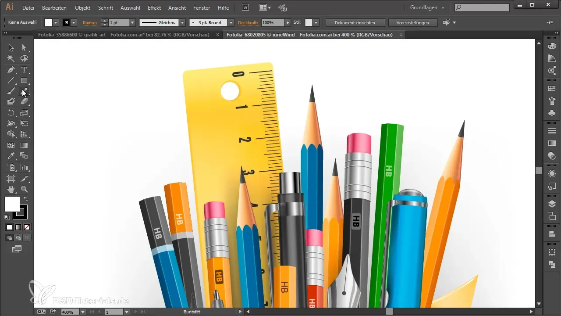This screenshot has width=561, height=316.
Task: Open the Effekt menu
Action: [x=154, y=8]
